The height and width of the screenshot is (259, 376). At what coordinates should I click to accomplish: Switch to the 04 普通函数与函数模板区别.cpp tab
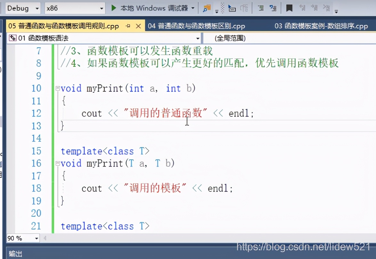[x=197, y=26]
